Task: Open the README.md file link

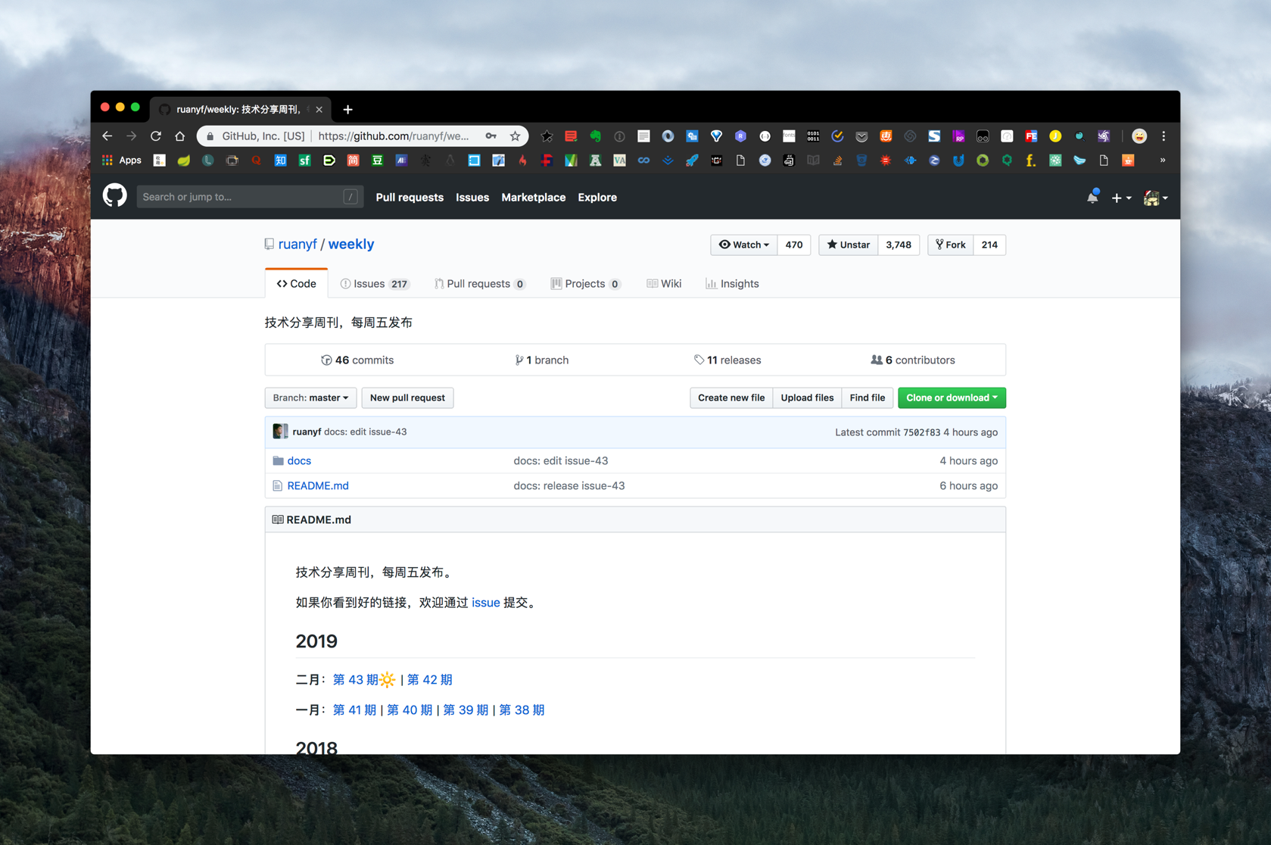Action: click(x=318, y=485)
